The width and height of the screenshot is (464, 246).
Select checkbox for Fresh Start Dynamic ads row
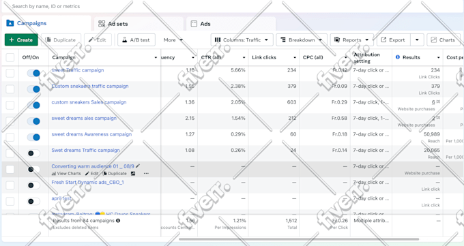coord(10,185)
